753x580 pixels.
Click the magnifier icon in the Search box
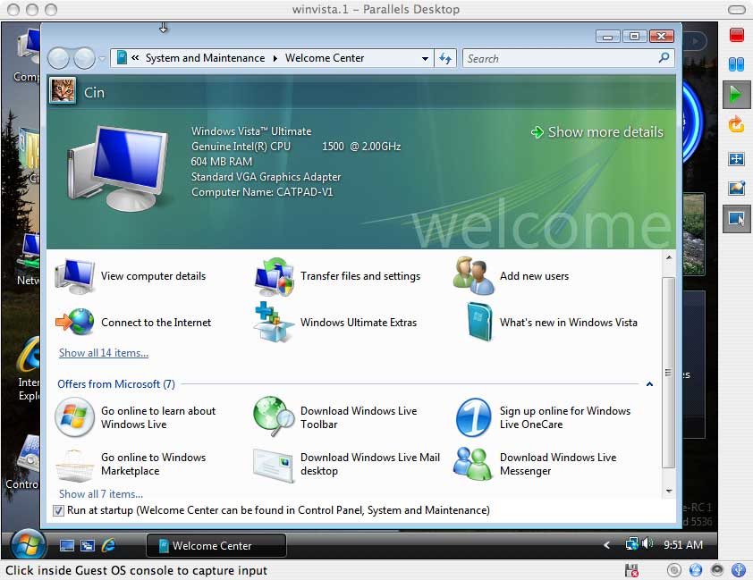pos(664,58)
